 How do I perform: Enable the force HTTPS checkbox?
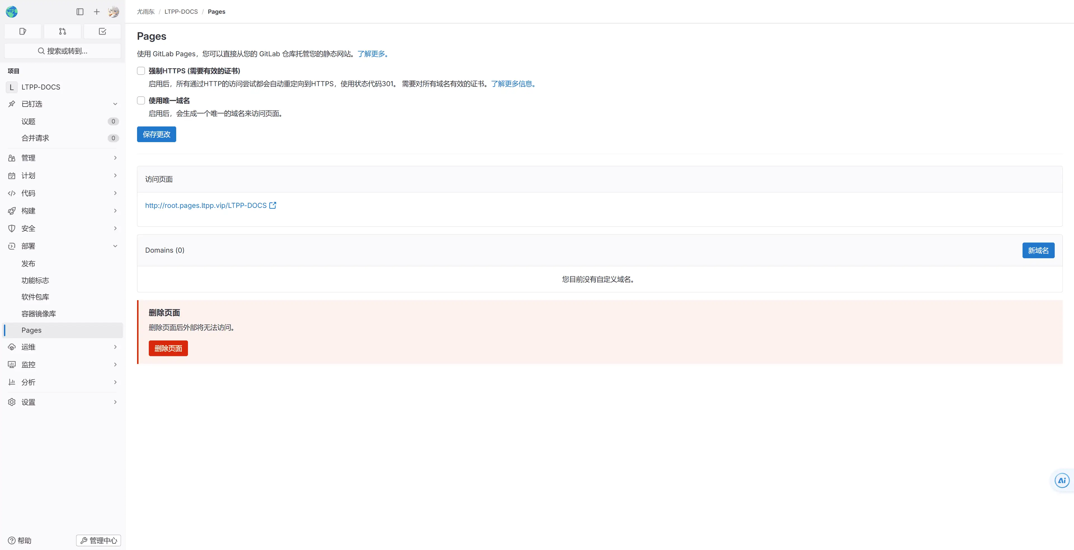(x=141, y=71)
